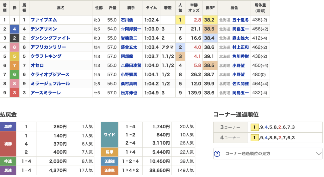This screenshot has width=324, height=177.
Task: Select the ワイド payout label
Action: tap(109, 135)
